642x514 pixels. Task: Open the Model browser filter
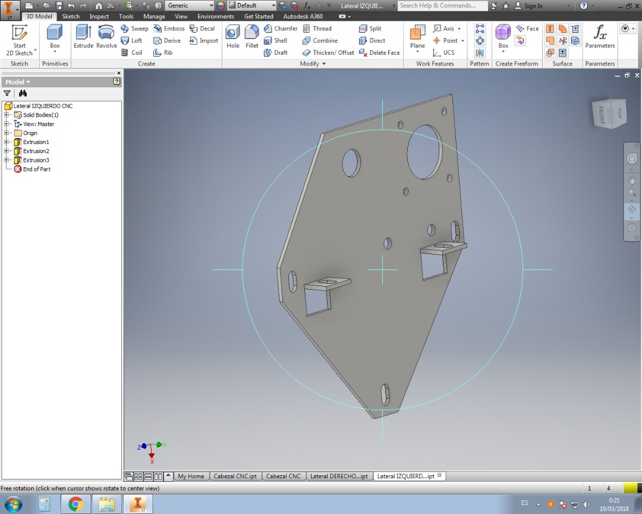(7, 93)
